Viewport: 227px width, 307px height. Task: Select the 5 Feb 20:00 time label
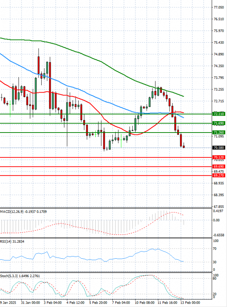pos(97,302)
